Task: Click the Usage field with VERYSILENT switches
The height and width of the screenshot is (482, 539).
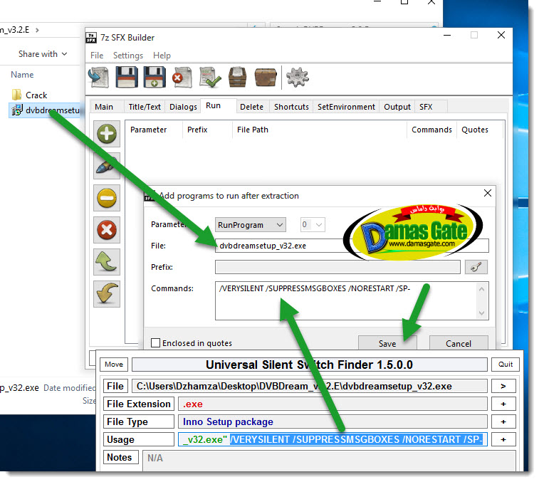Action: 333,439
